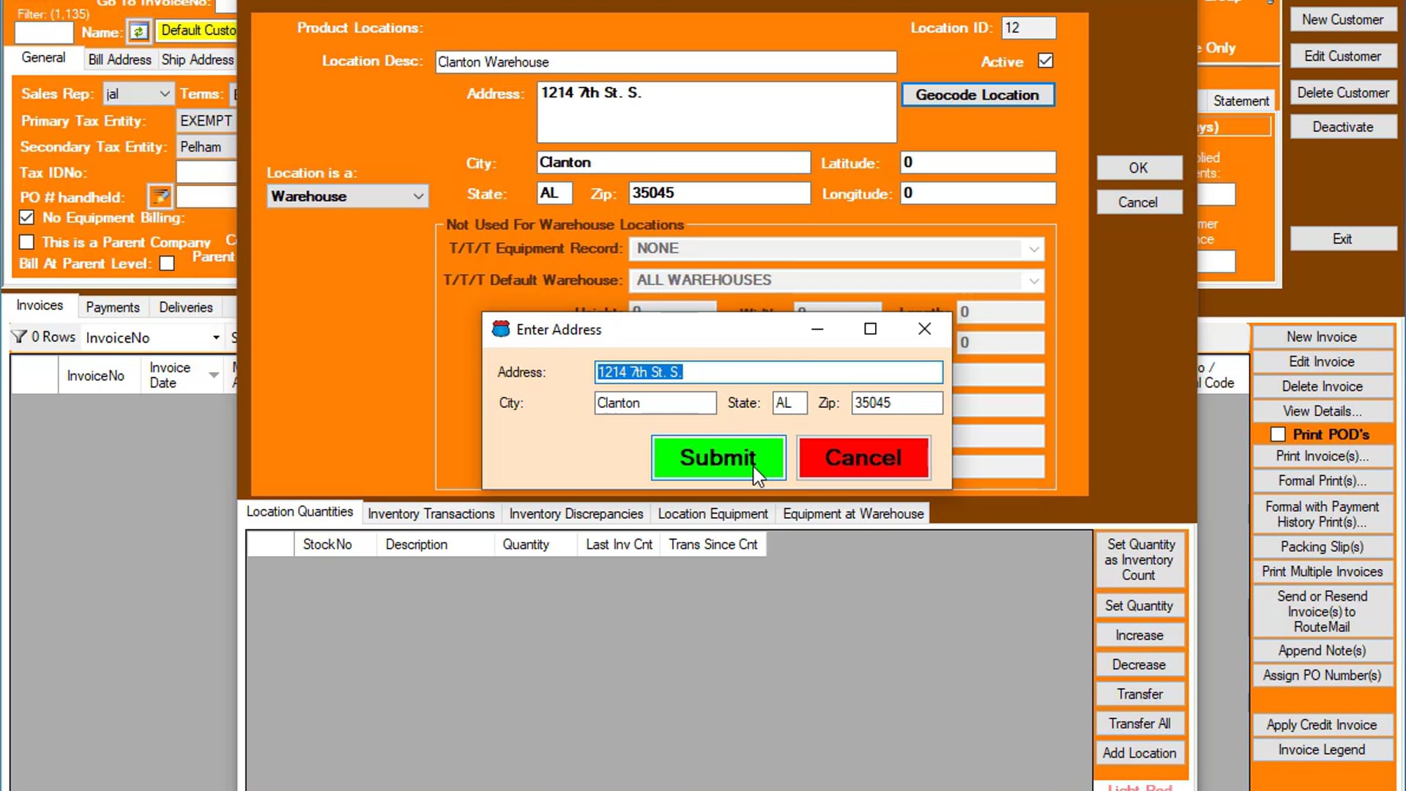Click the refresh icon beside Name
Screen dimensions: 1406x791
pyautogui.click(x=138, y=31)
